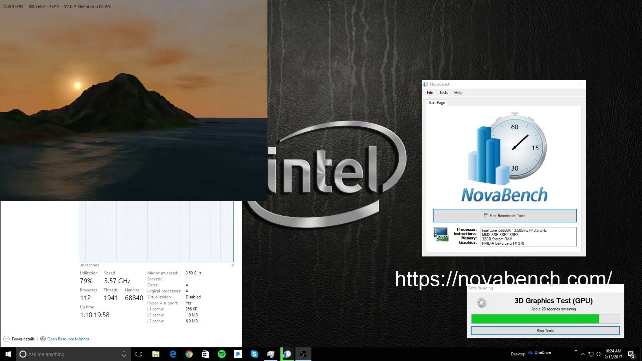642x361 pixels.
Task: Open Task View from taskbar
Action: coord(139,354)
